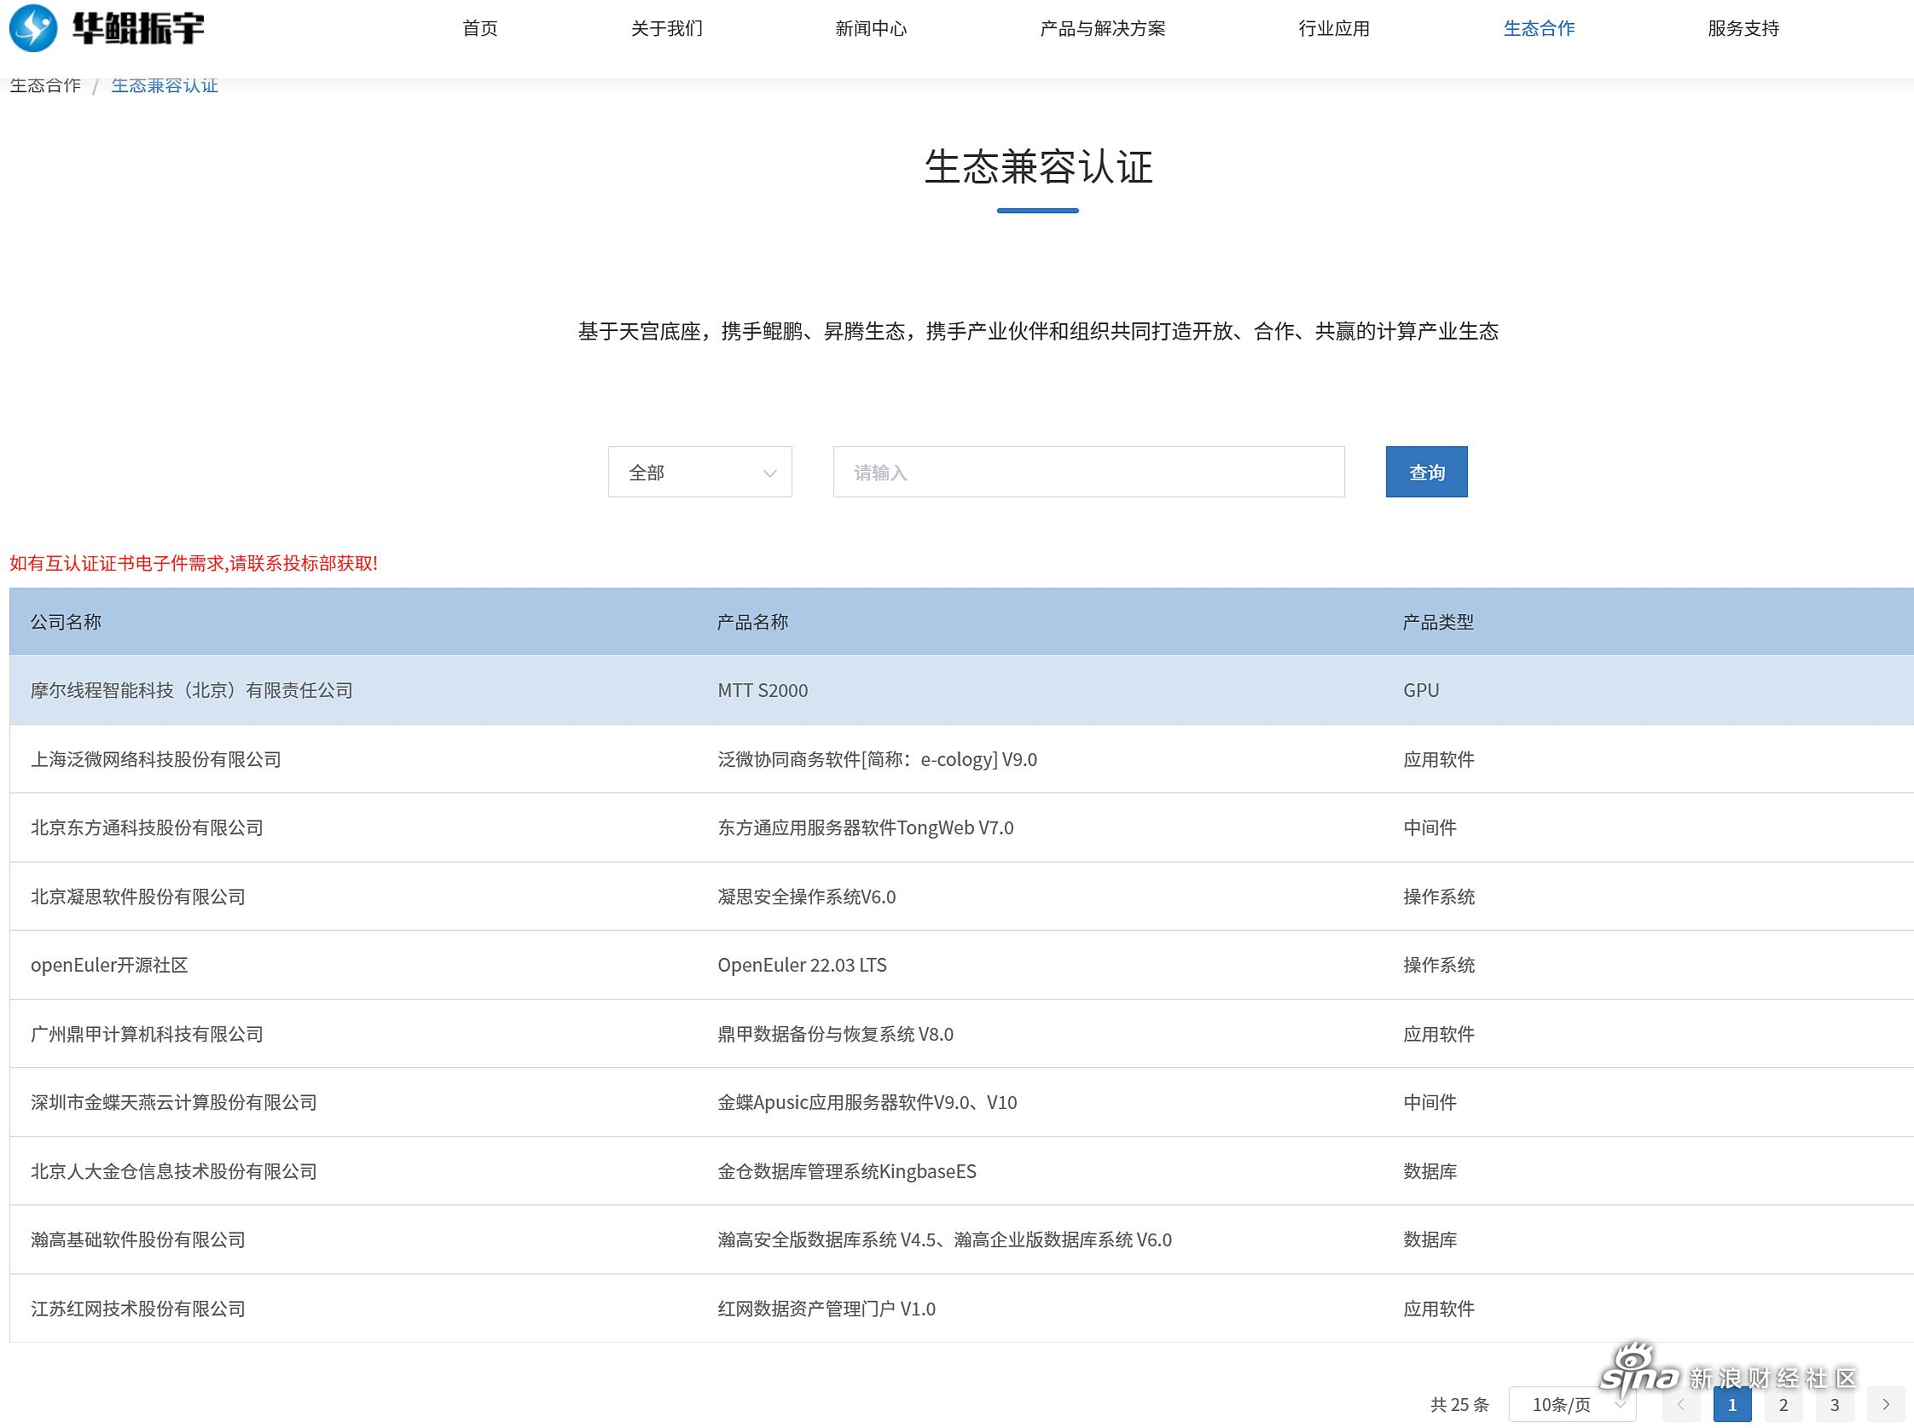Focus the 请输入 search field
1914x1428 pixels.
(1088, 472)
